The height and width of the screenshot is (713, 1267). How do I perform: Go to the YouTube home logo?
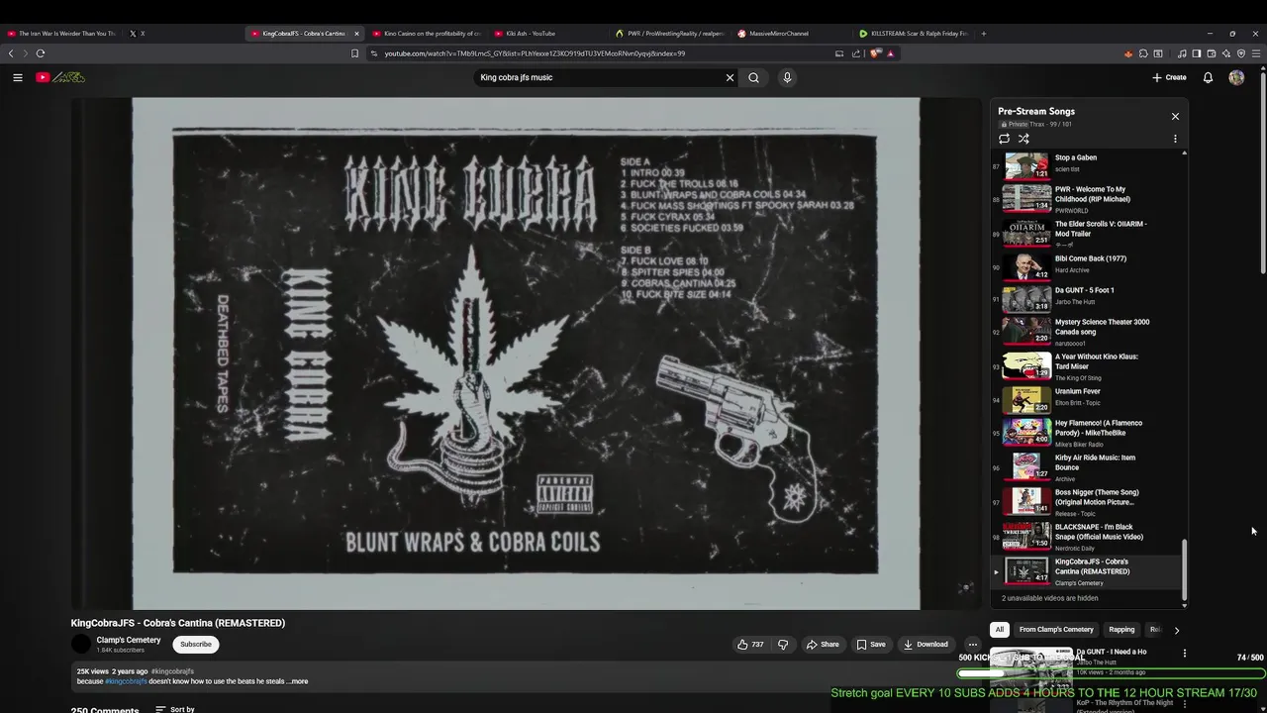point(61,77)
